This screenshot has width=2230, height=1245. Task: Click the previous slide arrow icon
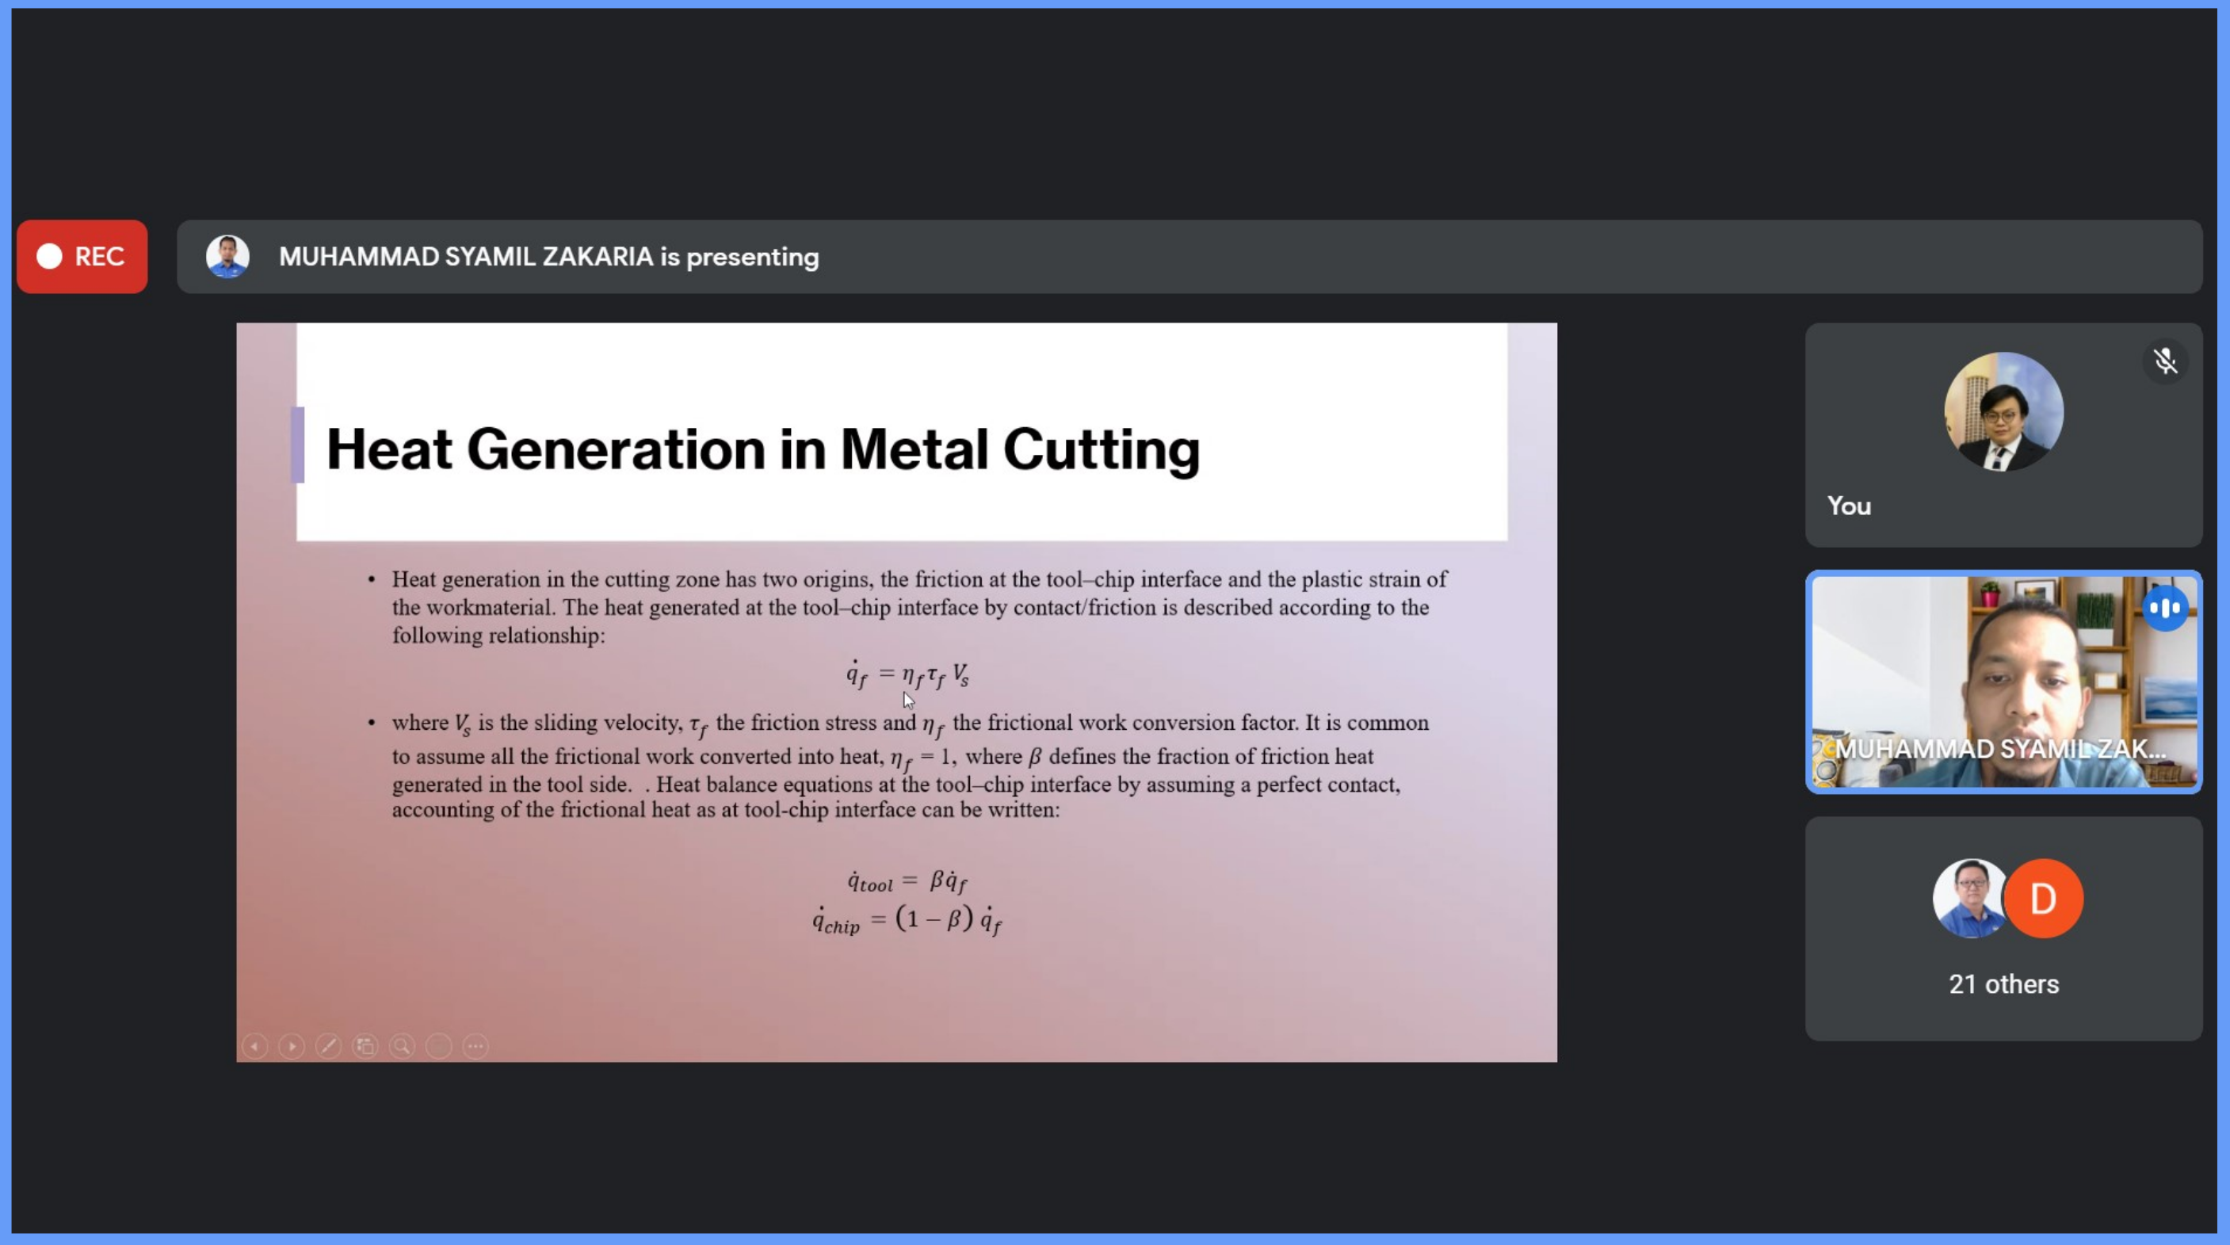[x=254, y=1046]
